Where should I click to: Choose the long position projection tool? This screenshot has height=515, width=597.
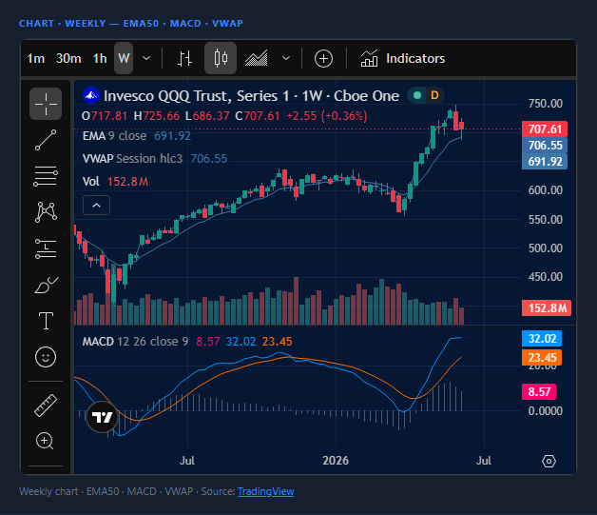(x=46, y=248)
